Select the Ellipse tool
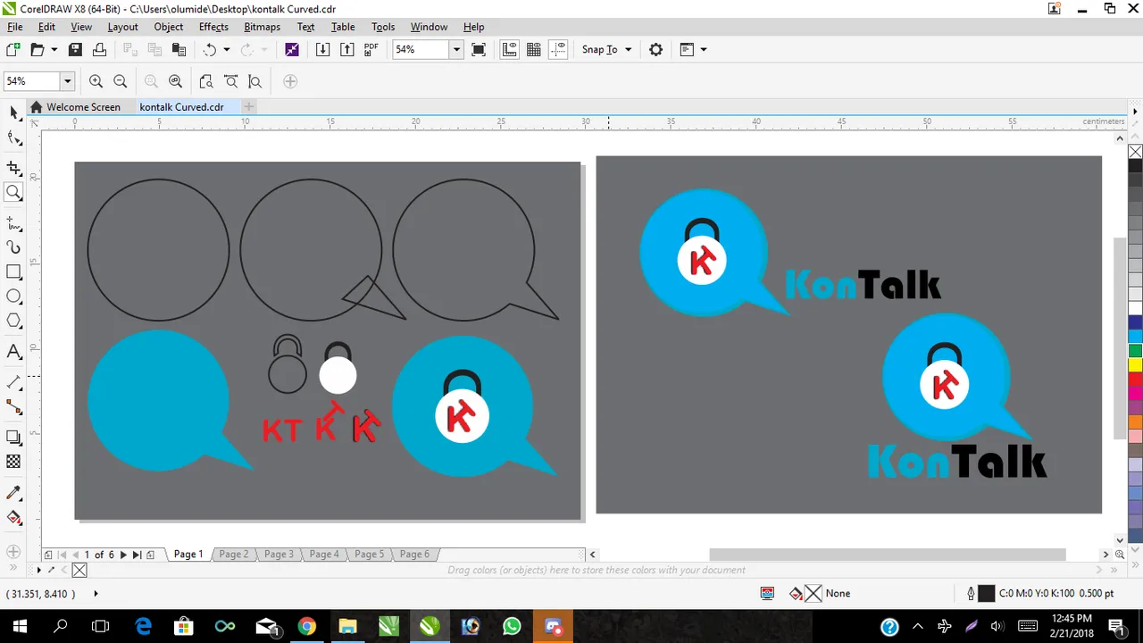The image size is (1143, 643). [13, 296]
